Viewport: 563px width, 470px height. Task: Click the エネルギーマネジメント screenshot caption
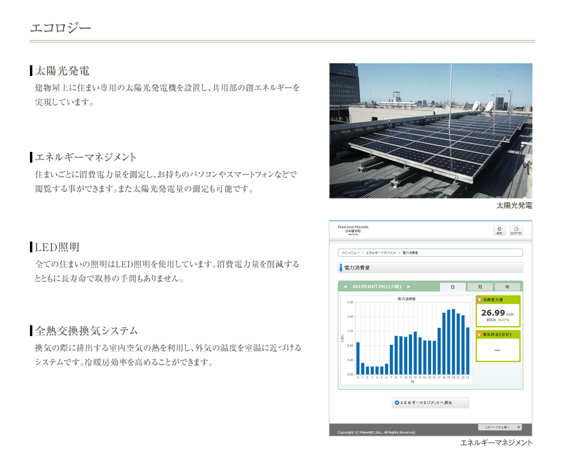click(496, 442)
